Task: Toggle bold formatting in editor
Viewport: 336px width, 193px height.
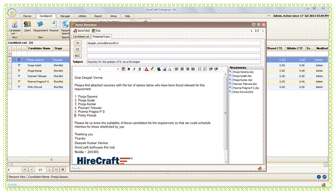Action: coord(129,69)
